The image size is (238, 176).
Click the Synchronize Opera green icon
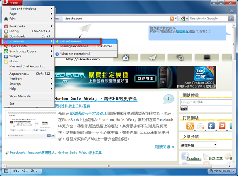6,51
